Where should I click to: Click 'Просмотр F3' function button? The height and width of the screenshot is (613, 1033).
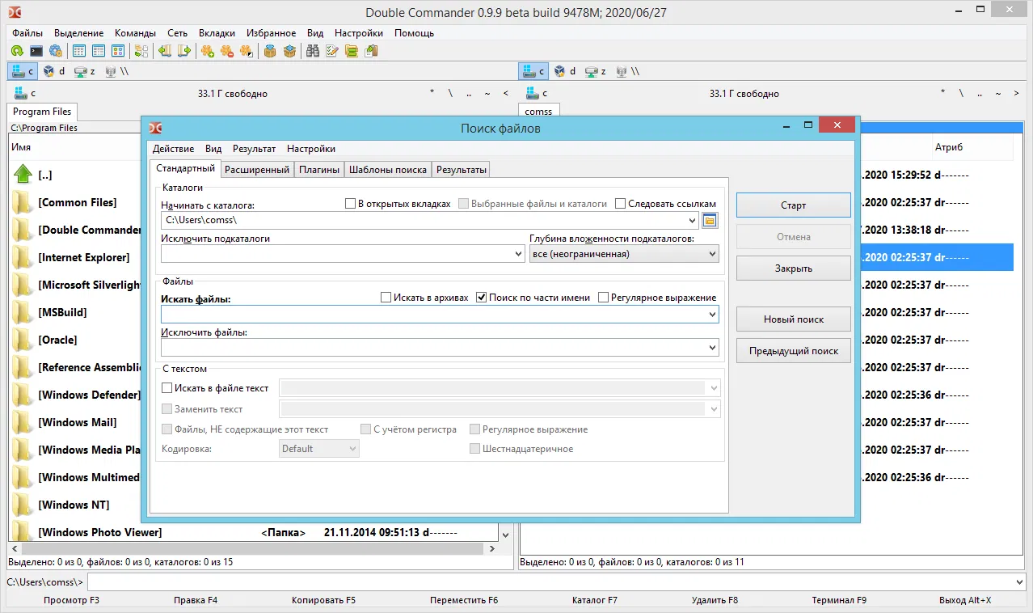71,600
